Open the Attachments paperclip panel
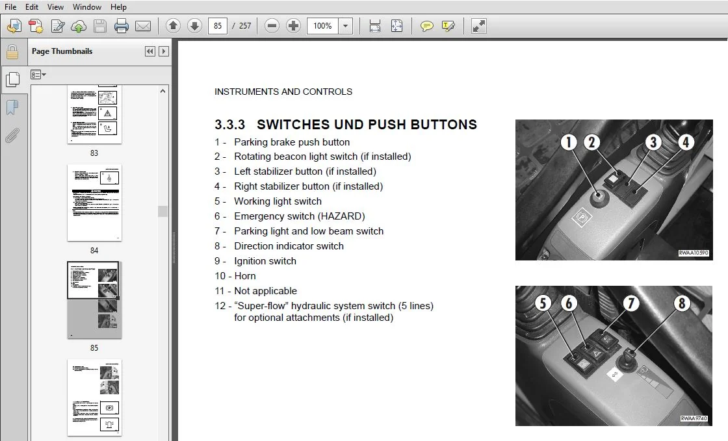 (12, 135)
